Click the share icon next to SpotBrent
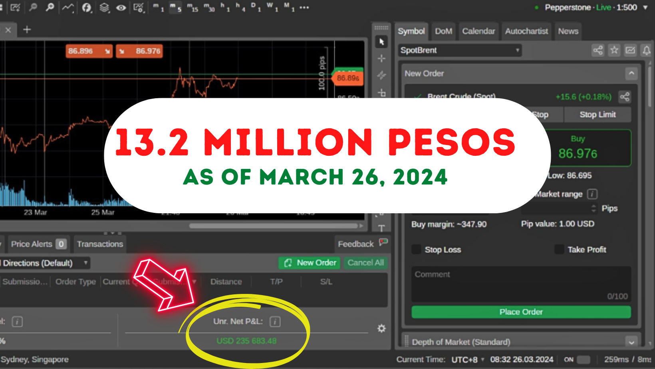 click(x=597, y=50)
